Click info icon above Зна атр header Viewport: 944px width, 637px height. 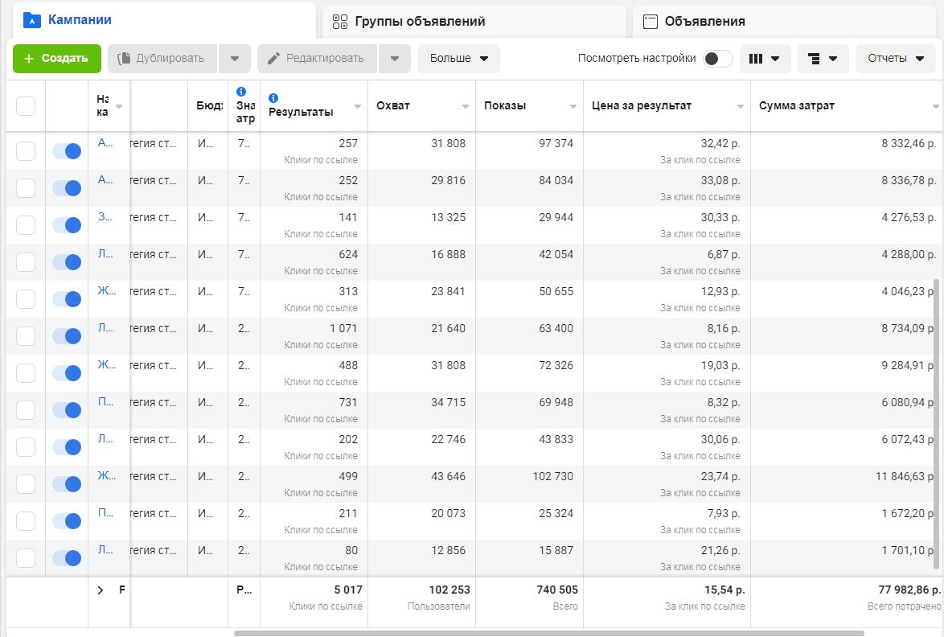click(241, 92)
